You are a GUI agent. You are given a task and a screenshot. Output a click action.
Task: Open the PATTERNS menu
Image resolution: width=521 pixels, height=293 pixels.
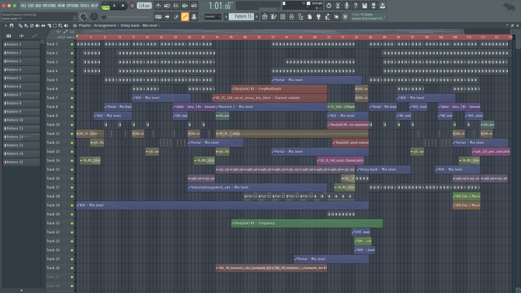[x=49, y=5]
